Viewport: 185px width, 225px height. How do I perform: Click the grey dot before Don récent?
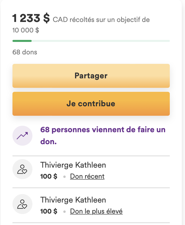point(64,177)
